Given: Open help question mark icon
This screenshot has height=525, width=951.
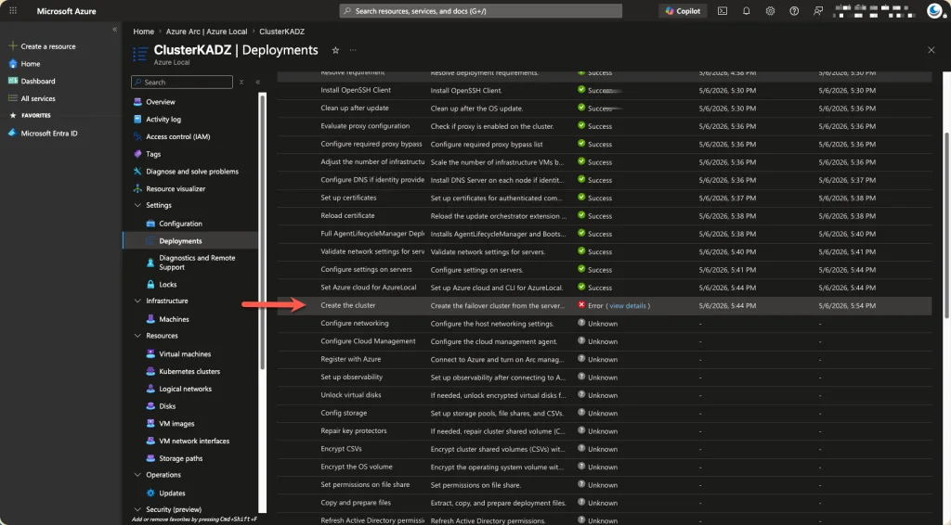Looking at the screenshot, I should [794, 11].
